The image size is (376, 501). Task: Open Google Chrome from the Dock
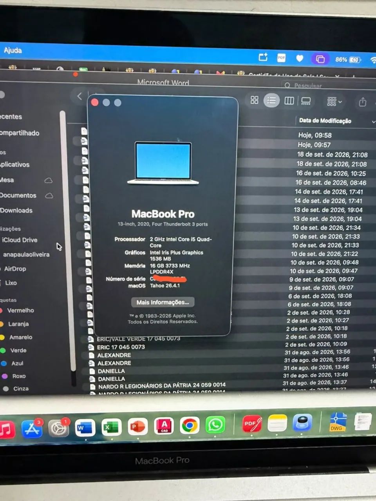pos(190,425)
